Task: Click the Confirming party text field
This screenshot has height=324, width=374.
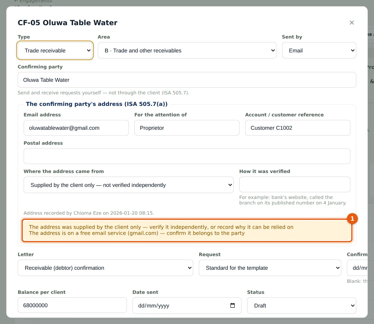Action: point(187,80)
